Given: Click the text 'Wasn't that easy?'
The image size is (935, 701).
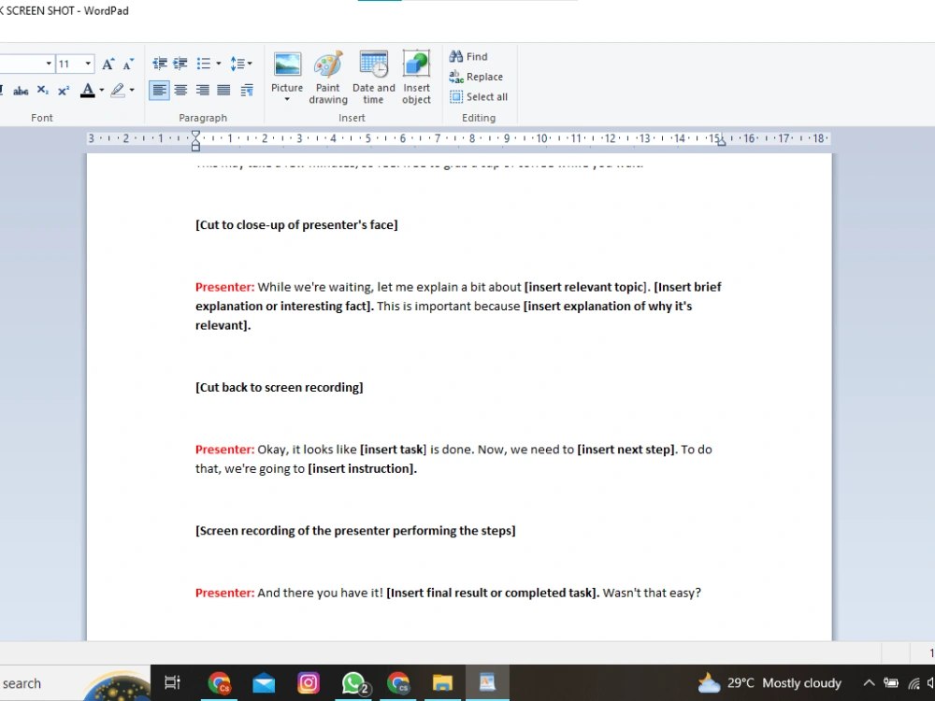Looking at the screenshot, I should (x=652, y=594).
